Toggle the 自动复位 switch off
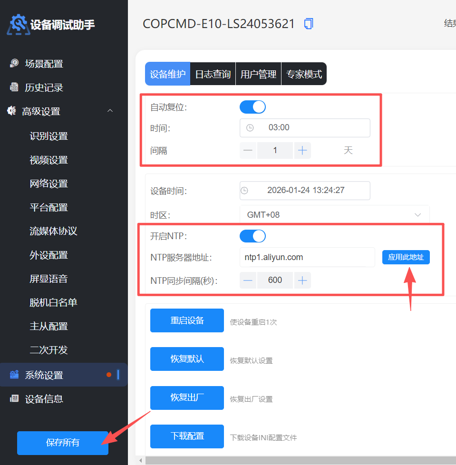The height and width of the screenshot is (465, 456). pyautogui.click(x=252, y=107)
